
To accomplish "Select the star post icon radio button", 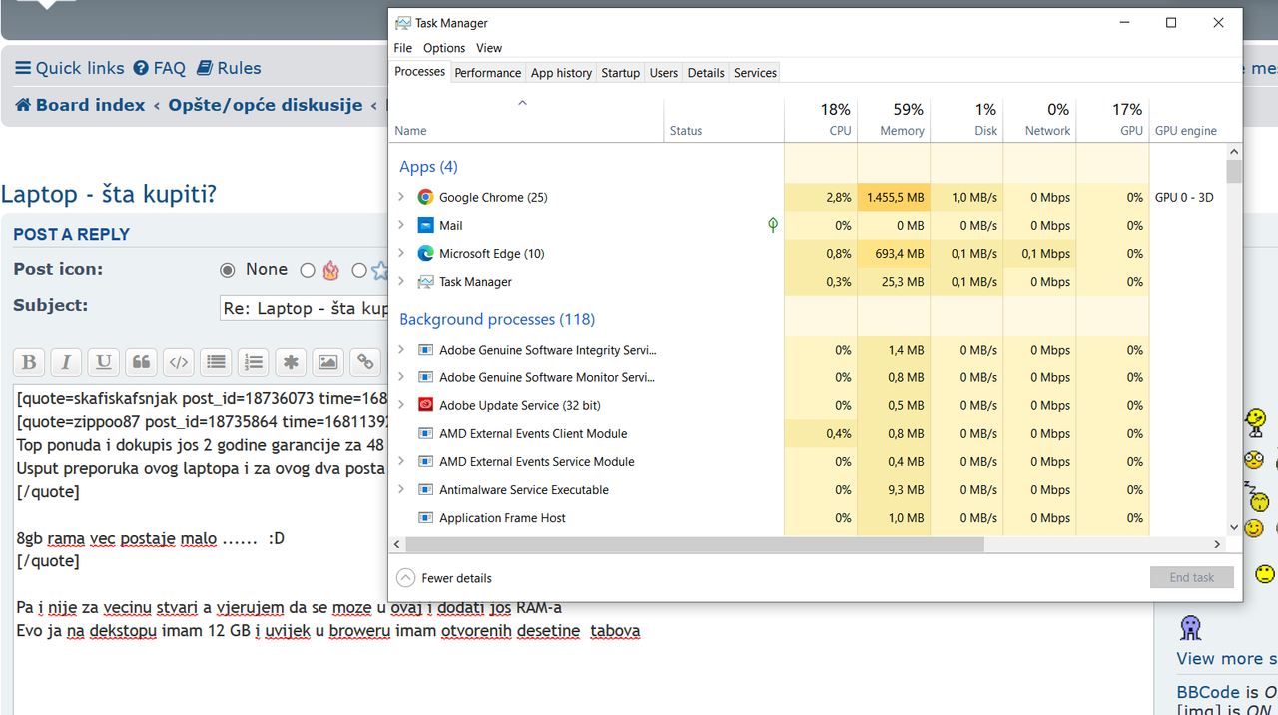I will tap(359, 270).
